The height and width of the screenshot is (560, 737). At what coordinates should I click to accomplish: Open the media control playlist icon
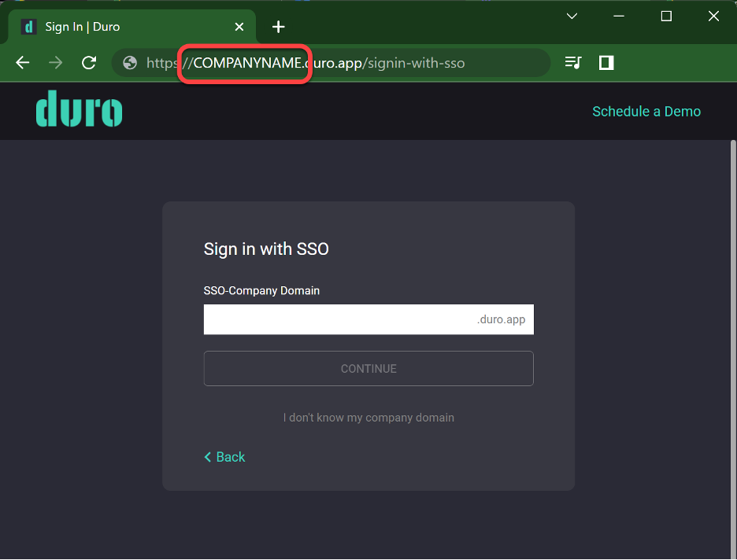573,62
